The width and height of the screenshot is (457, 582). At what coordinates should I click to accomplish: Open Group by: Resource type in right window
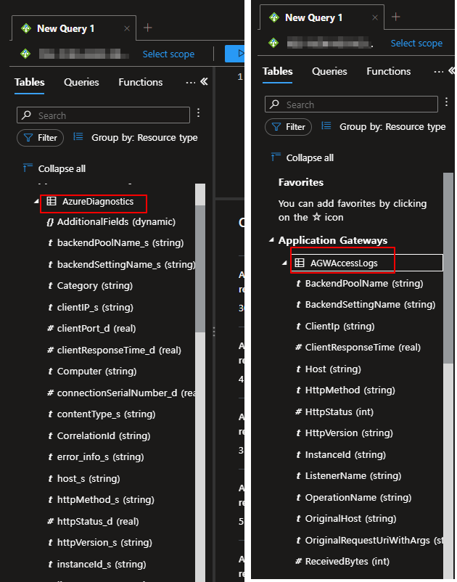[384, 126]
